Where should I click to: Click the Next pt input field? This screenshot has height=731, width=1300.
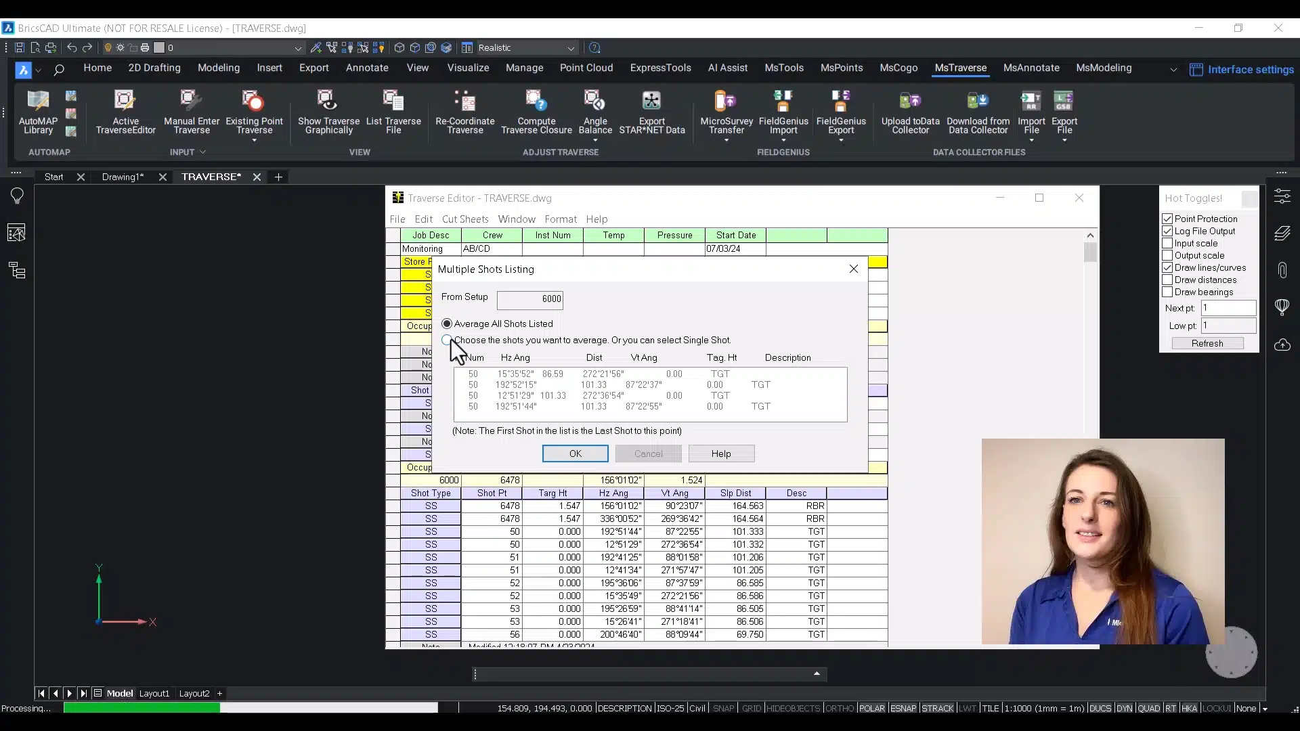(x=1228, y=308)
